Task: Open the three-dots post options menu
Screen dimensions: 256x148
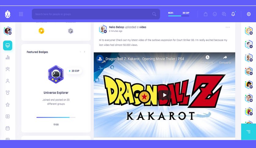Action: coord(228,27)
